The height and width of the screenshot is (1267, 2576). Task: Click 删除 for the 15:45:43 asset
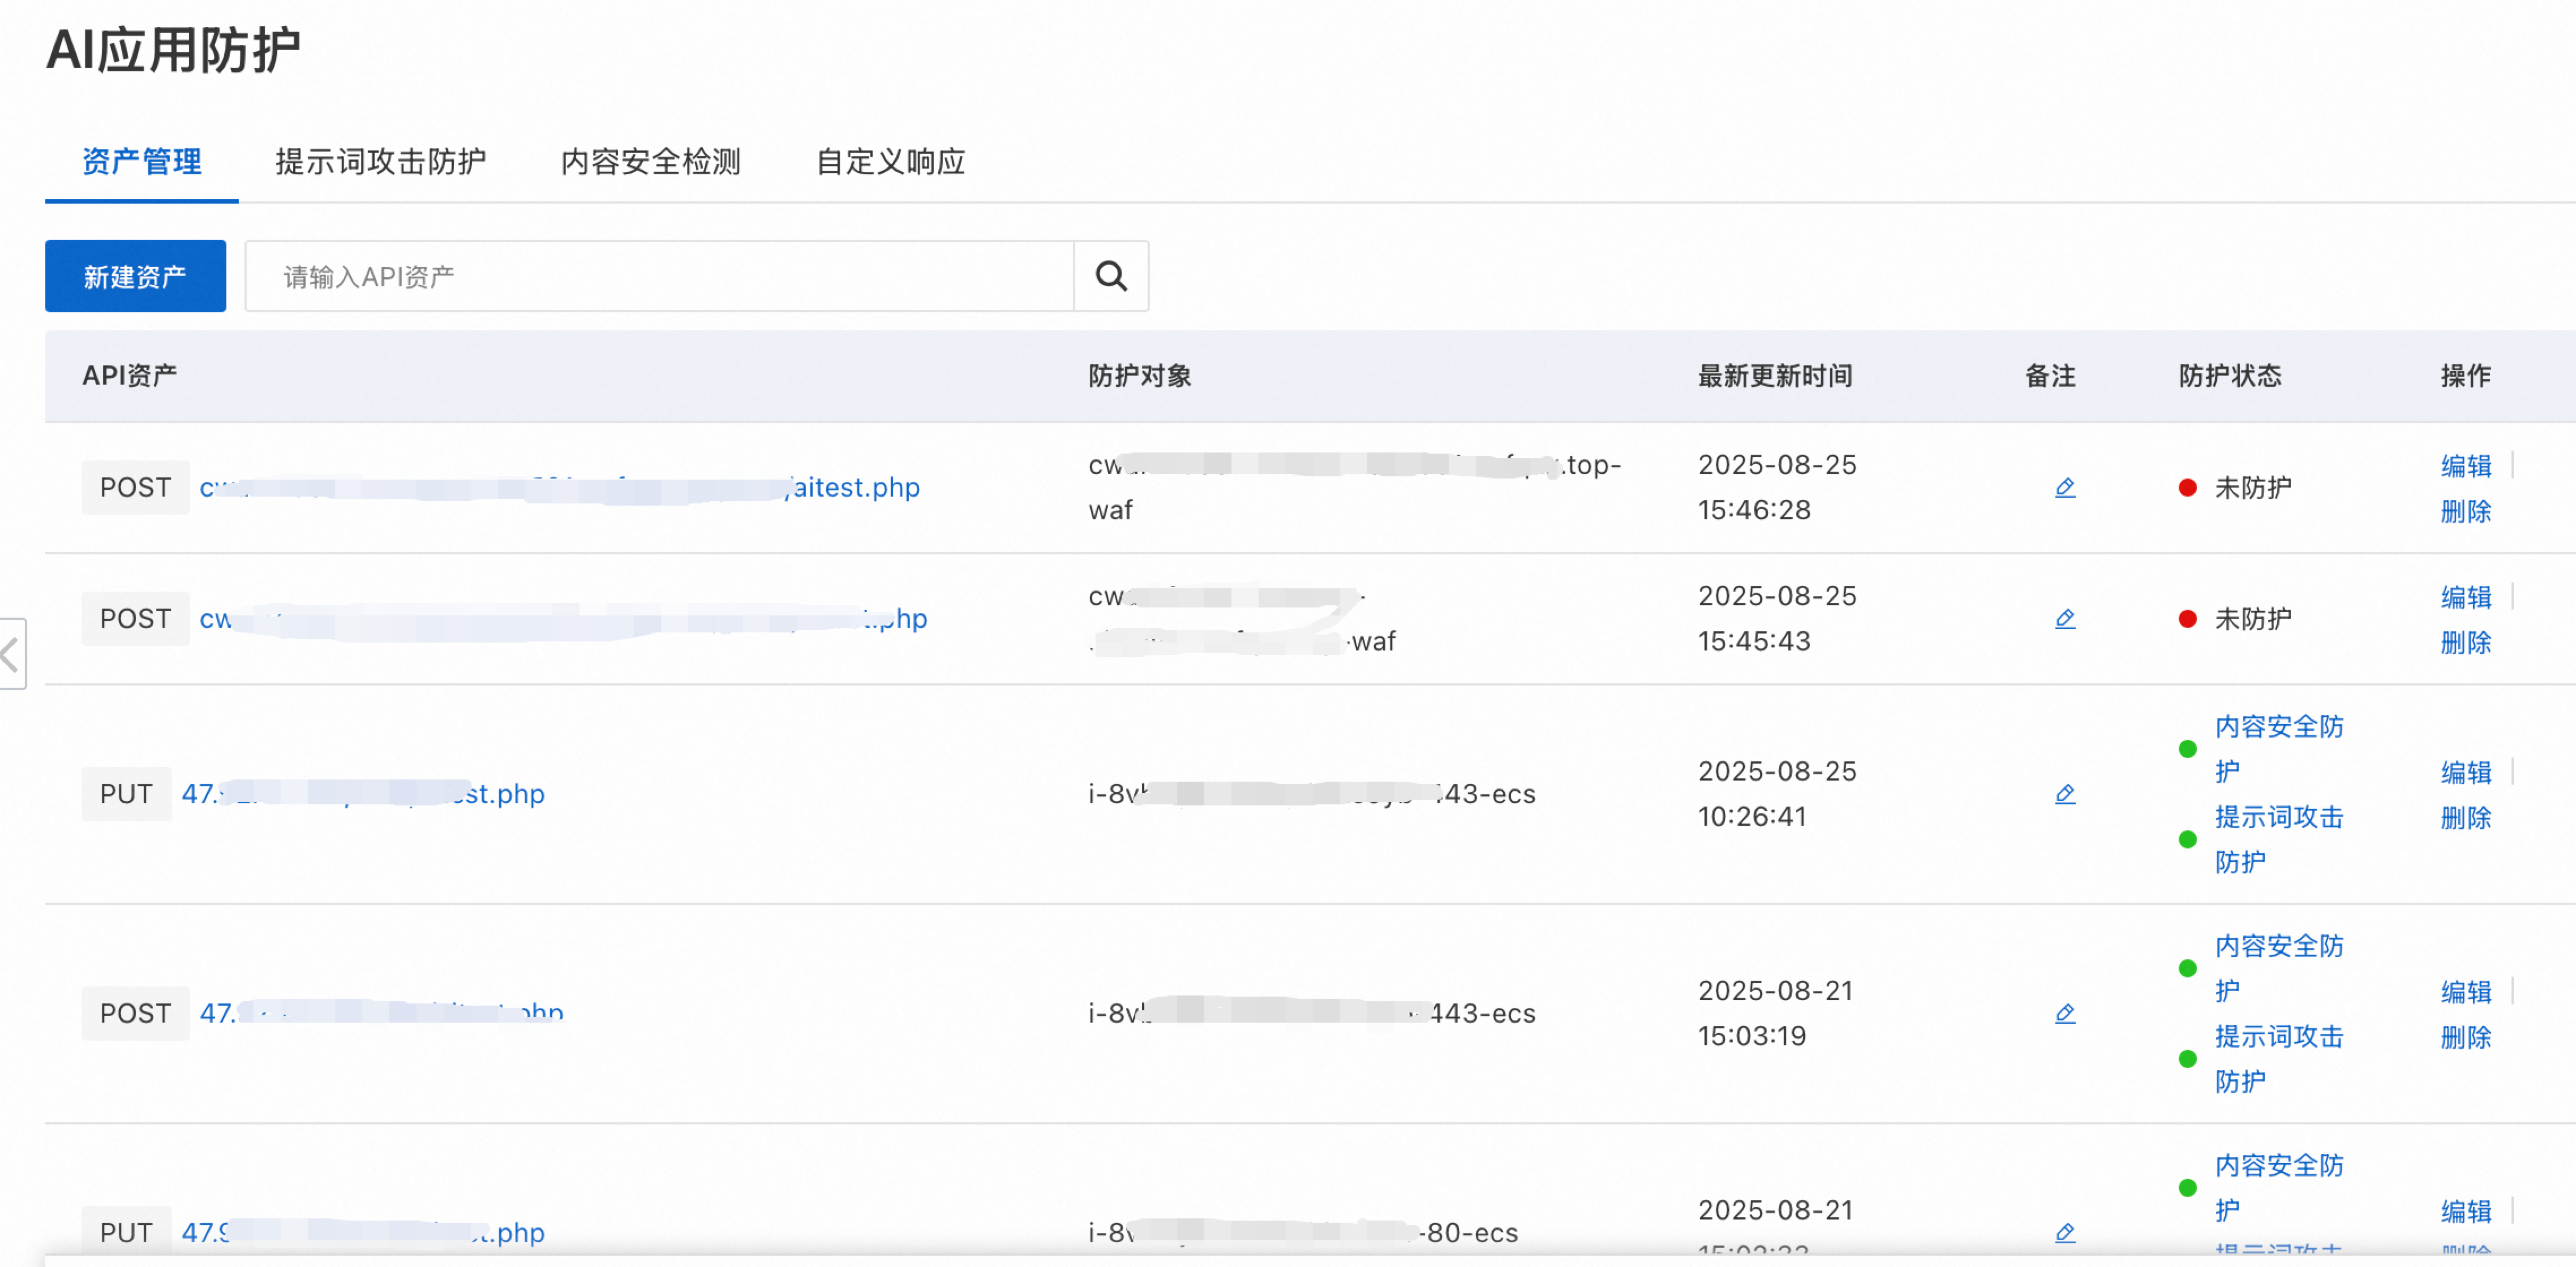coord(2465,643)
